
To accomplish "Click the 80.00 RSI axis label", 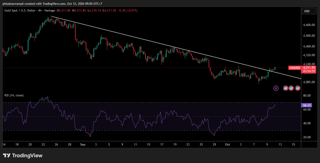I will click(307, 96).
